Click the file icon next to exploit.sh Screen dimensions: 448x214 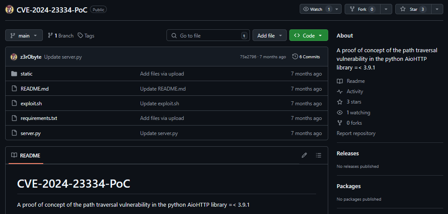14,104
